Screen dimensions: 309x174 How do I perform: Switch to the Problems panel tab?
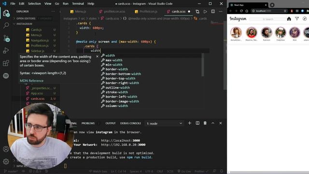tap(88, 123)
